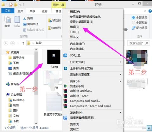The image size is (152, 132).
Task: Click the Invert selection icon
Action: tap(133, 28)
